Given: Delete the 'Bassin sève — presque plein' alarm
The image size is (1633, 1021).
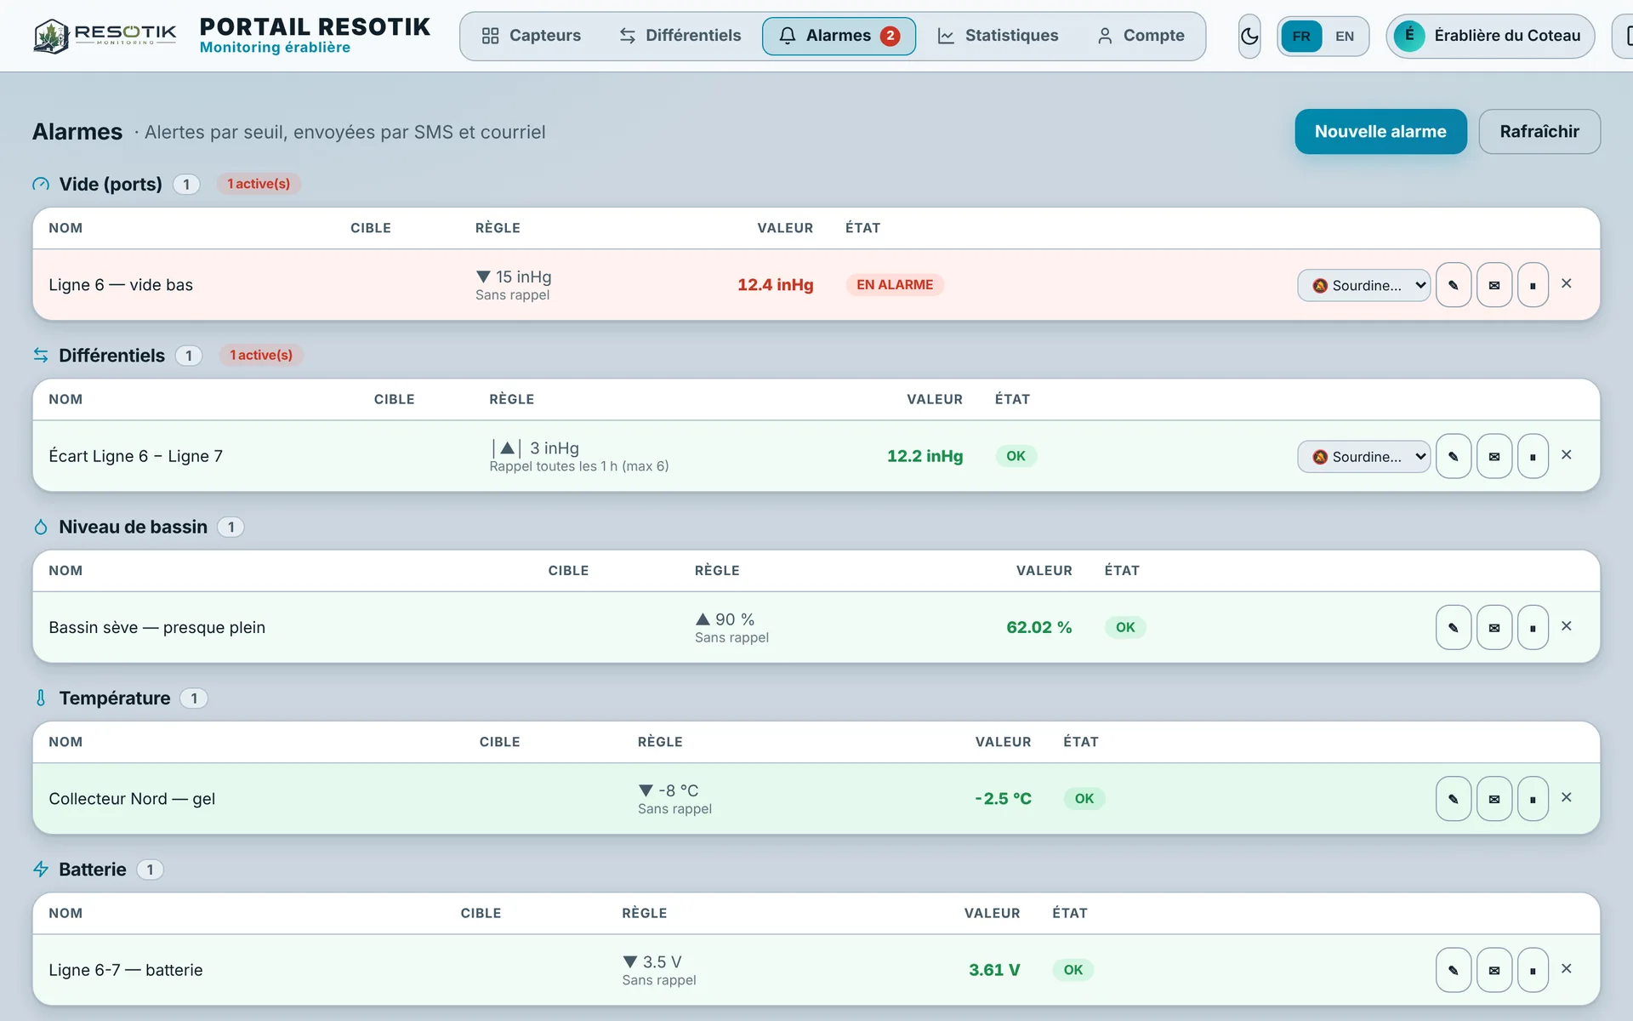Looking at the screenshot, I should 1566,625.
